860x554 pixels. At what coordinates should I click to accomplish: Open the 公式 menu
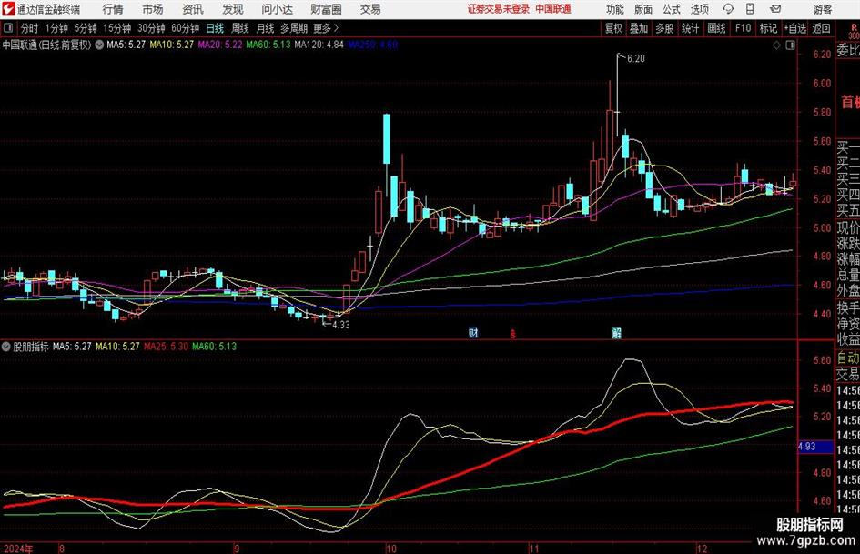tap(672, 9)
